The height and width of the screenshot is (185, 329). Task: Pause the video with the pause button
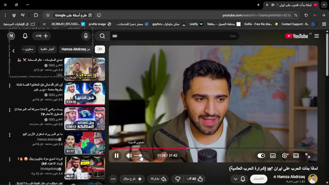[x=116, y=155]
